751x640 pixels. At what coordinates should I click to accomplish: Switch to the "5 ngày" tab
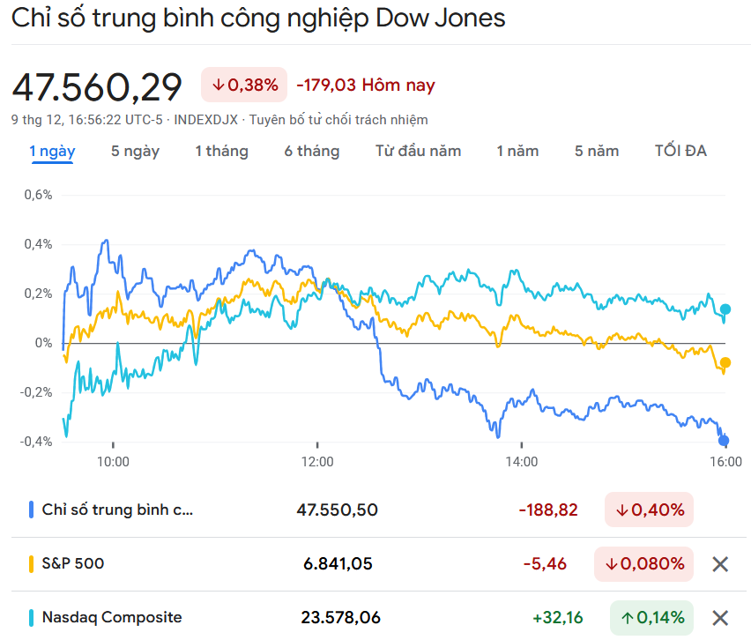pyautogui.click(x=135, y=151)
